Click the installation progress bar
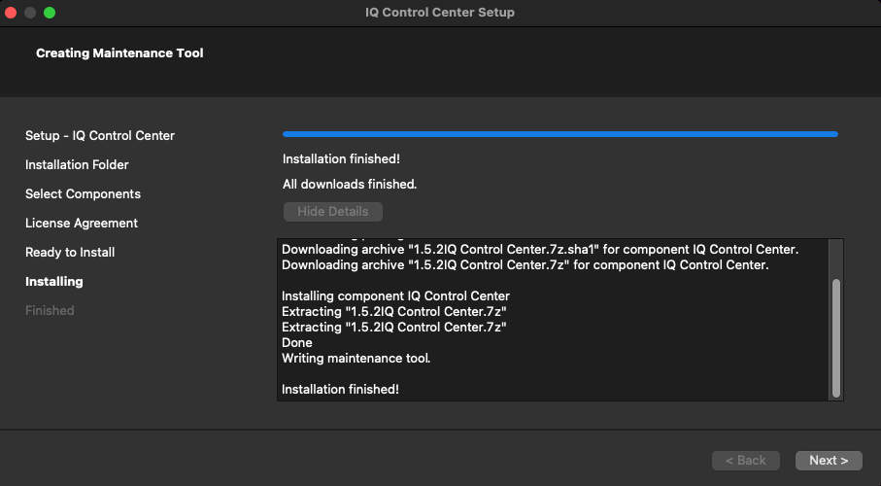Image resolution: width=881 pixels, height=486 pixels. pos(560,134)
